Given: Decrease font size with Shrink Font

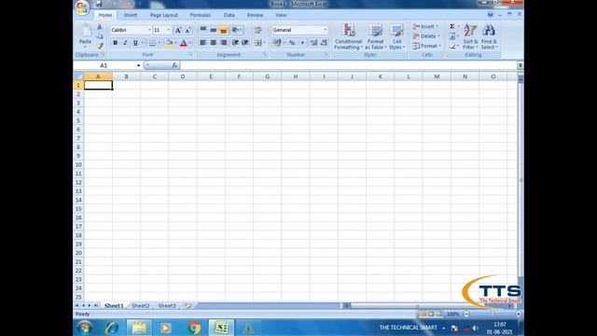Looking at the screenshot, I should (187, 30).
